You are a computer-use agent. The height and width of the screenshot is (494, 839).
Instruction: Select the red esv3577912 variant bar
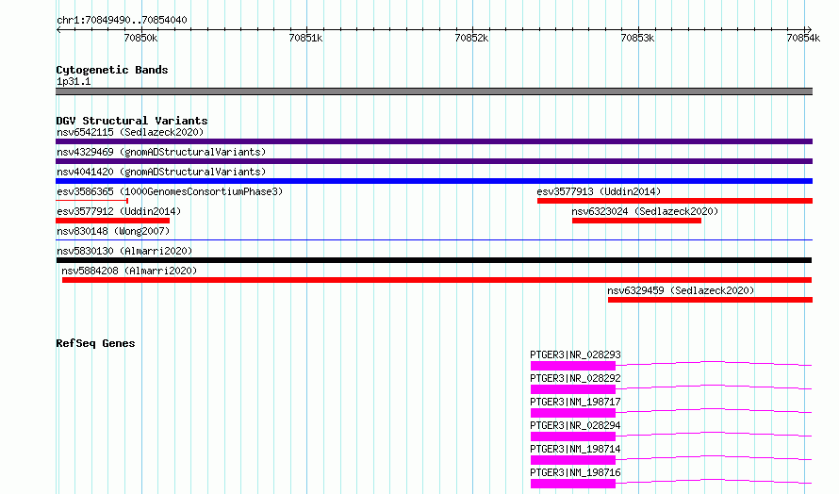click(112, 221)
